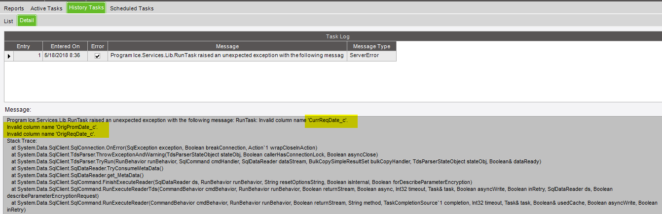Sort by the Entered On column header
The image size is (662, 214).
[65, 46]
